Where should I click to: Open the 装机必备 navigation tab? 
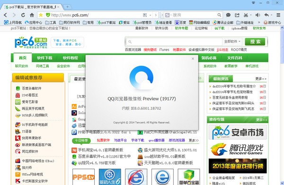pos(209,58)
